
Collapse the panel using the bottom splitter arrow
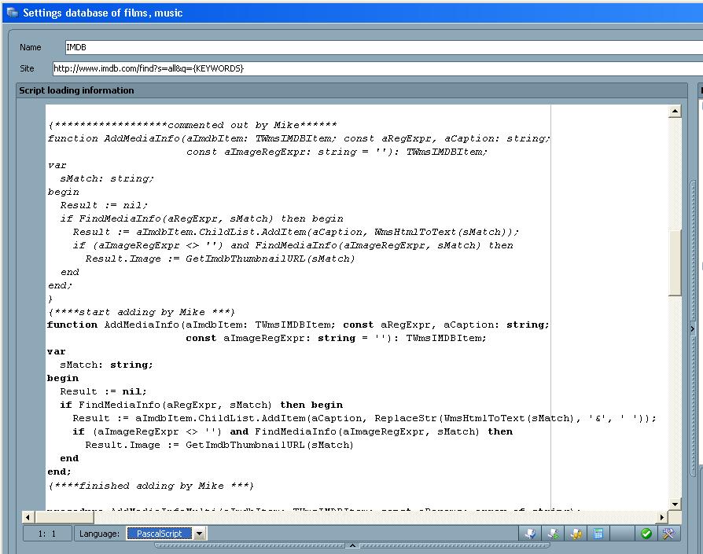pyautogui.click(x=352, y=545)
